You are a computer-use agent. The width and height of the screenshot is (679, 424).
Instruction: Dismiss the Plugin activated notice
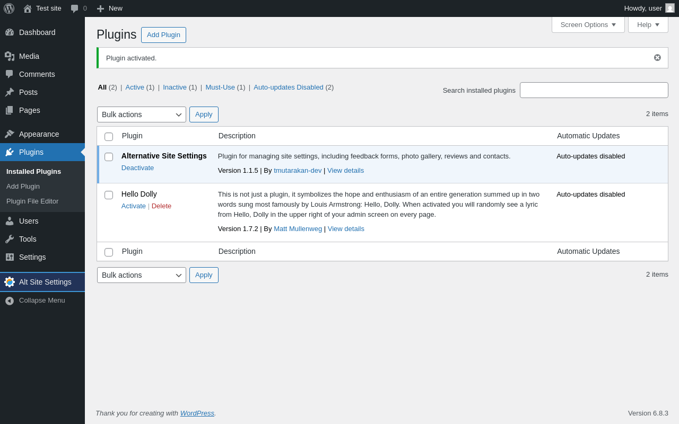(x=657, y=58)
